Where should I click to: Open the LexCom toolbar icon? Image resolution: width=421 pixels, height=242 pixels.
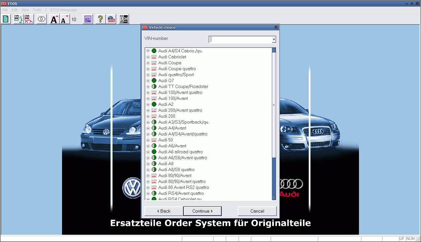point(87,19)
